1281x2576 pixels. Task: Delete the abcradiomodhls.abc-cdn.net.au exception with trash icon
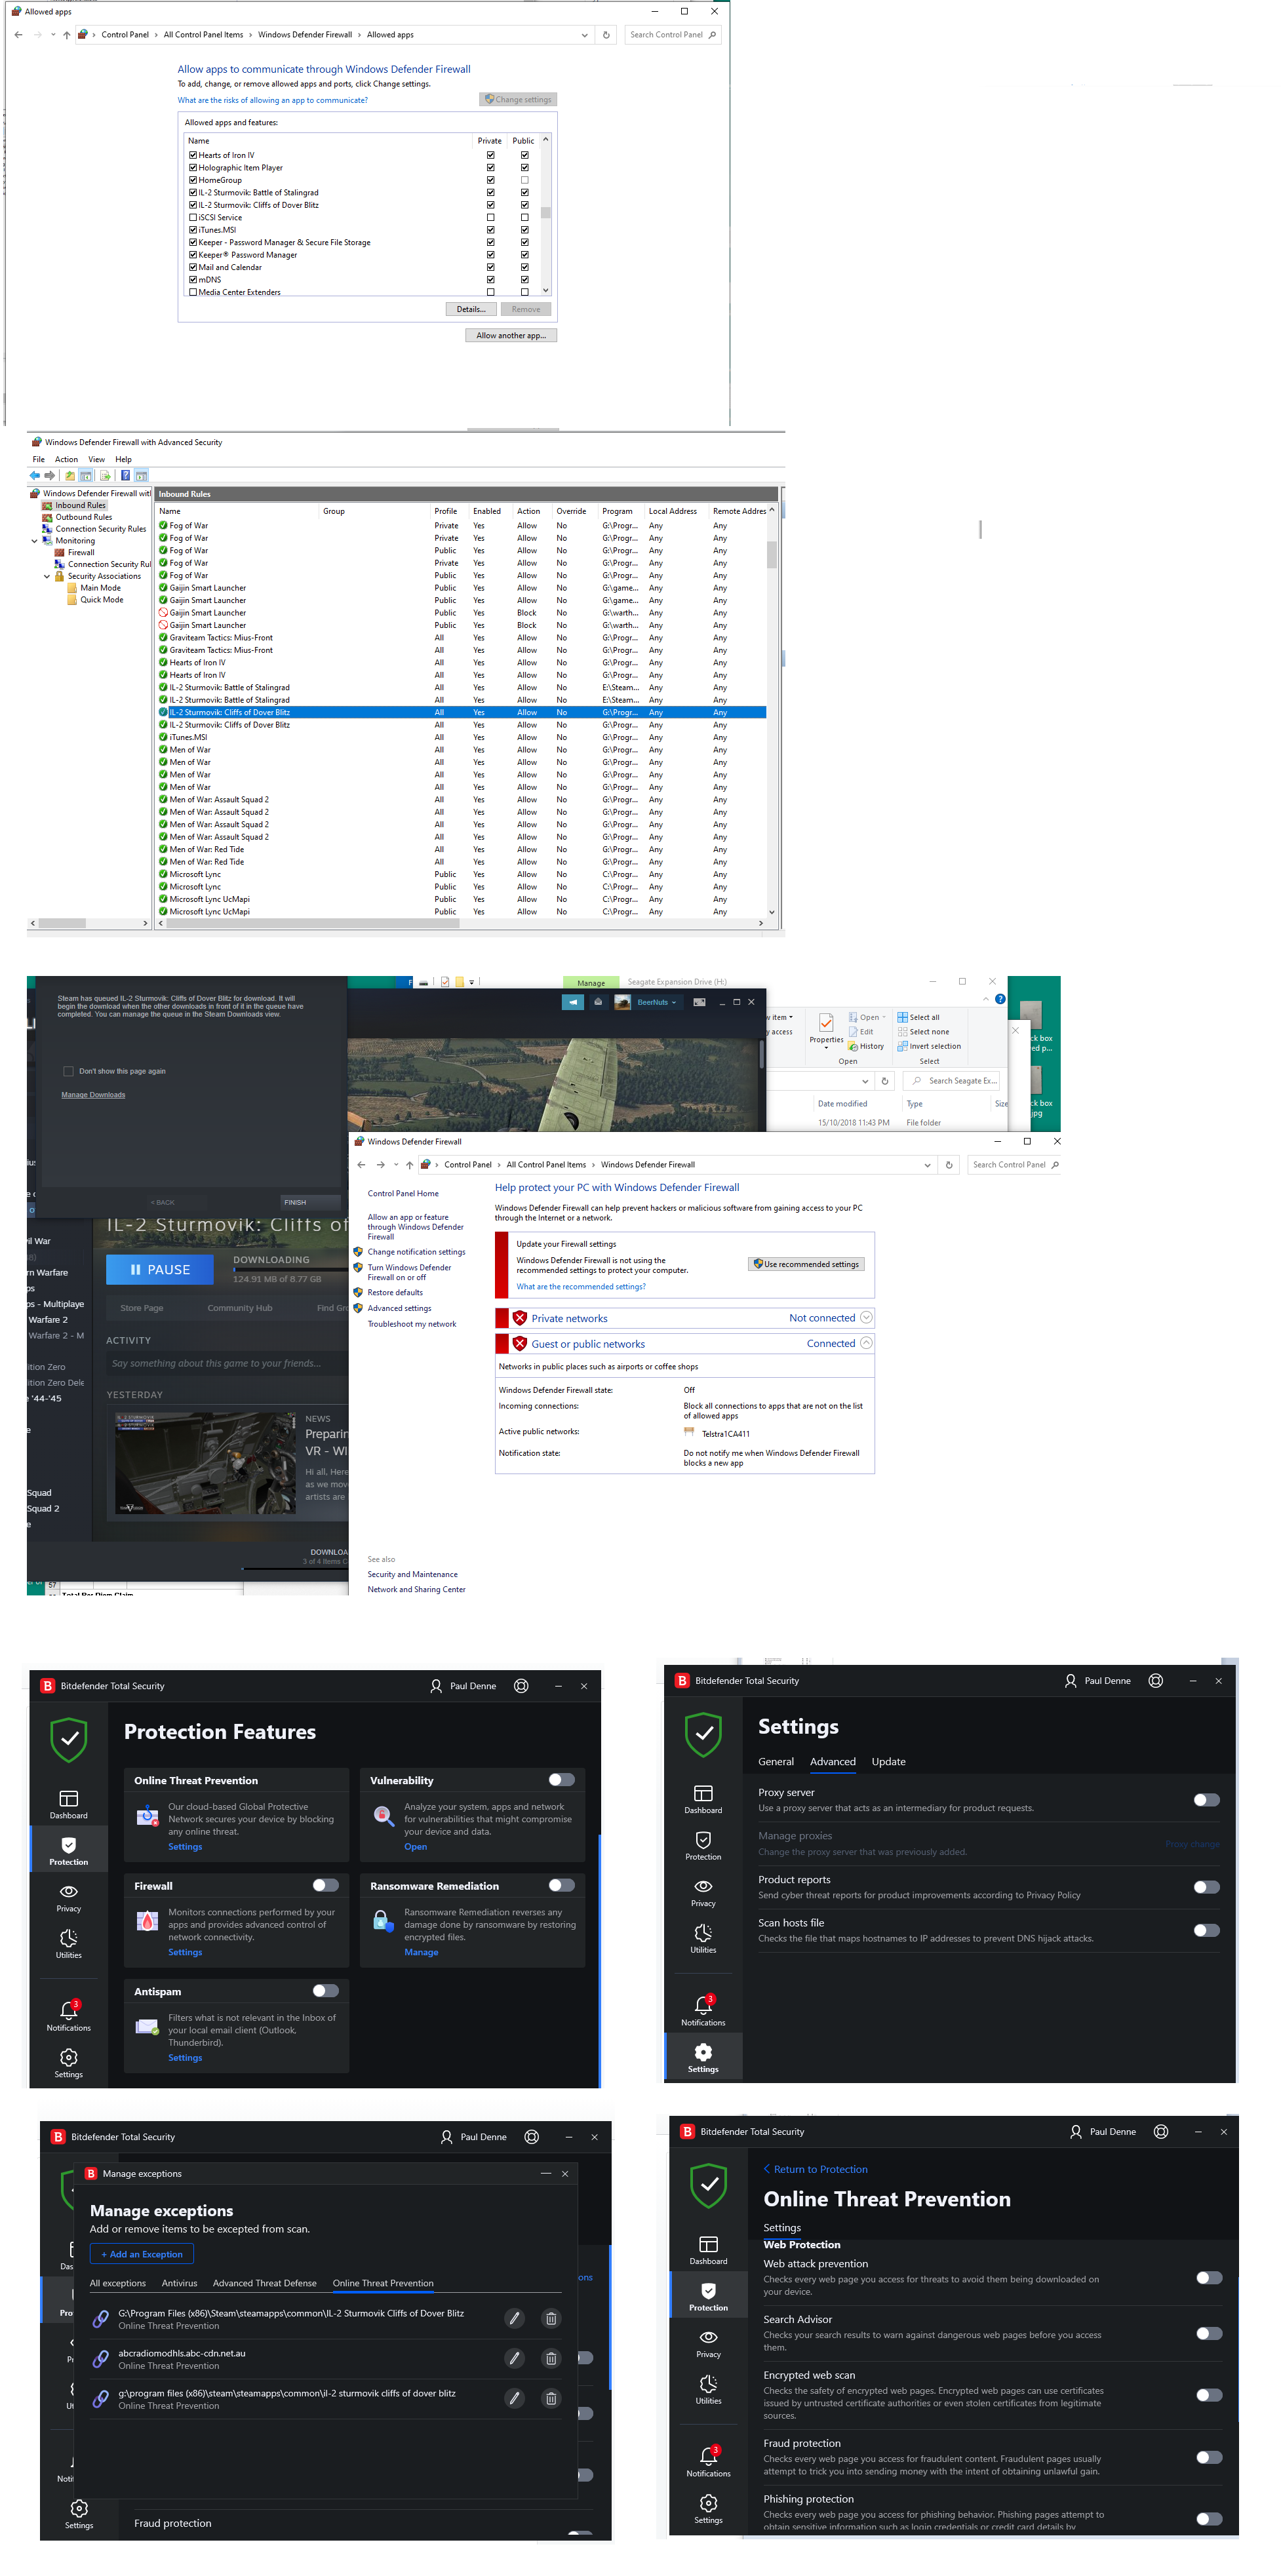550,2358
